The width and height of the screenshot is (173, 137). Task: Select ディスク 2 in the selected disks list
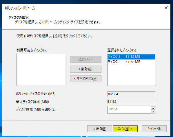131,62
